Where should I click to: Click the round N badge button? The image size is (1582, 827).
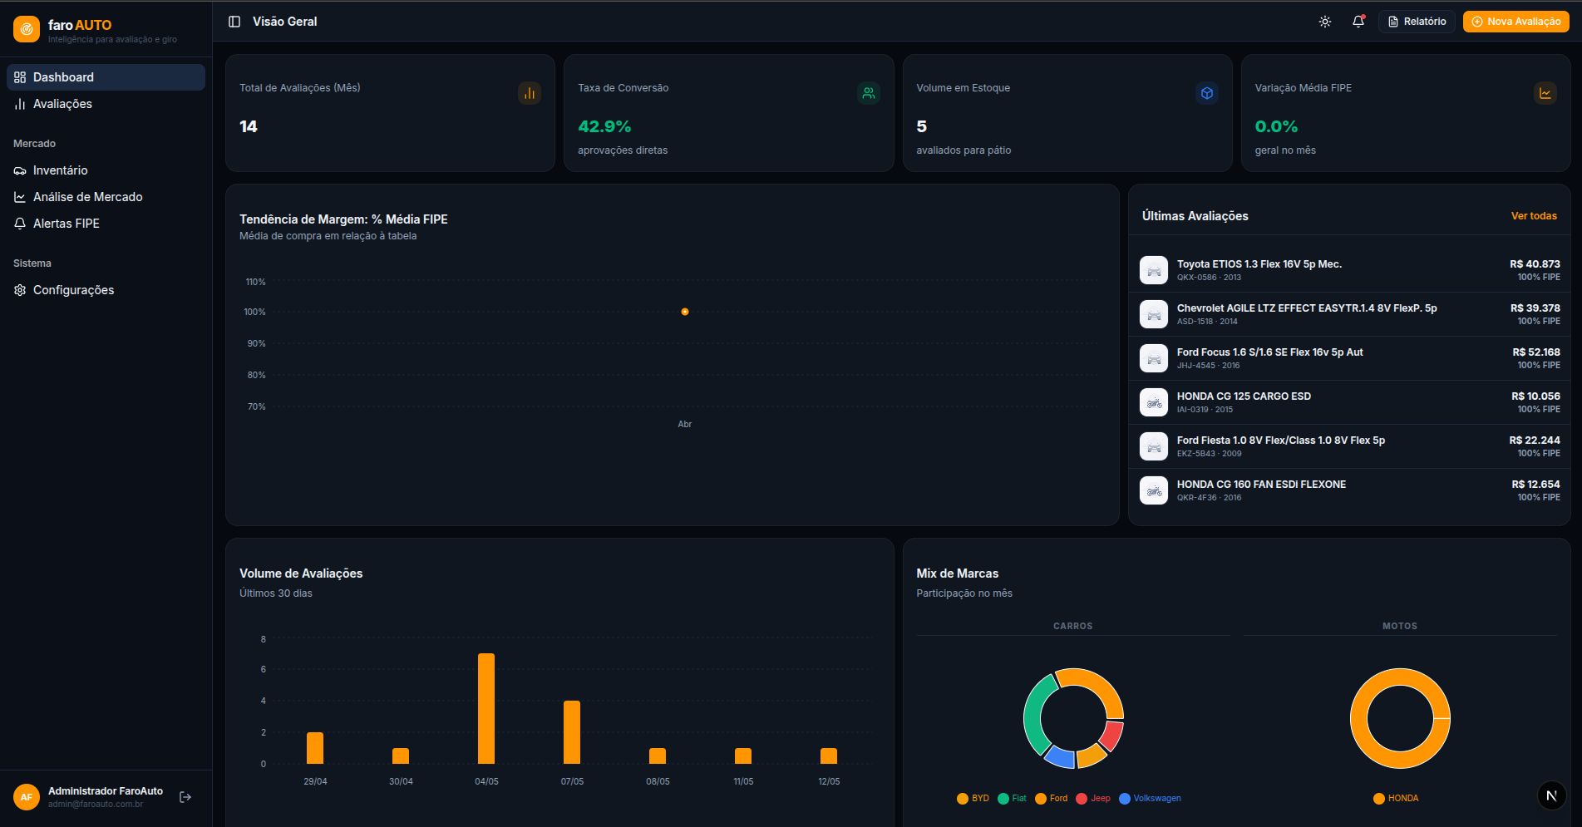click(1551, 795)
